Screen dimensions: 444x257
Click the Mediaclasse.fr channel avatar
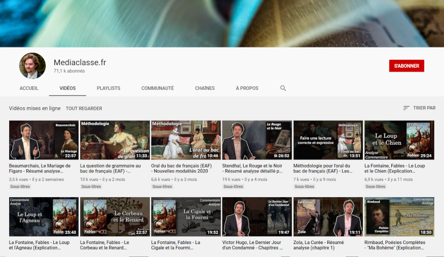tap(32, 66)
